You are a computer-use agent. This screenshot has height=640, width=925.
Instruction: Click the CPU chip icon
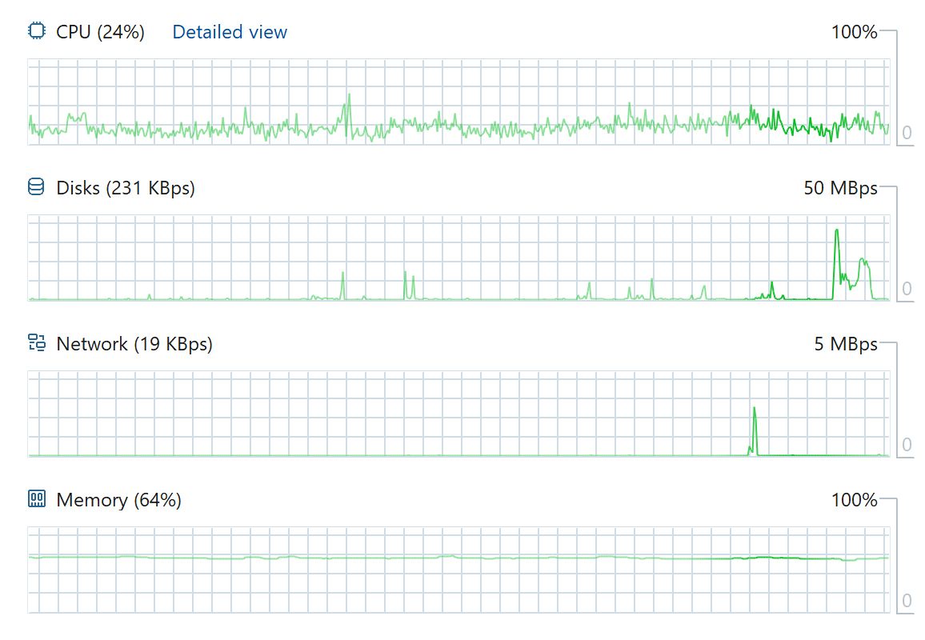(37, 30)
